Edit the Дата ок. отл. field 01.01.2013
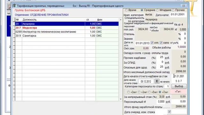204x115 pixels. click(142, 43)
